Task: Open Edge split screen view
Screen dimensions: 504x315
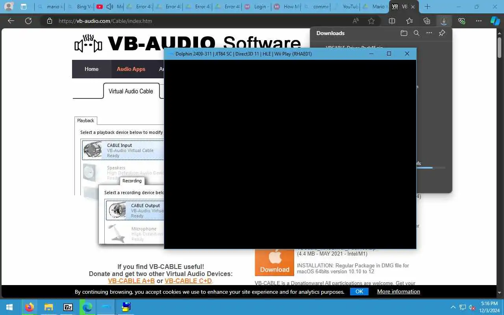Action: pos(392,21)
